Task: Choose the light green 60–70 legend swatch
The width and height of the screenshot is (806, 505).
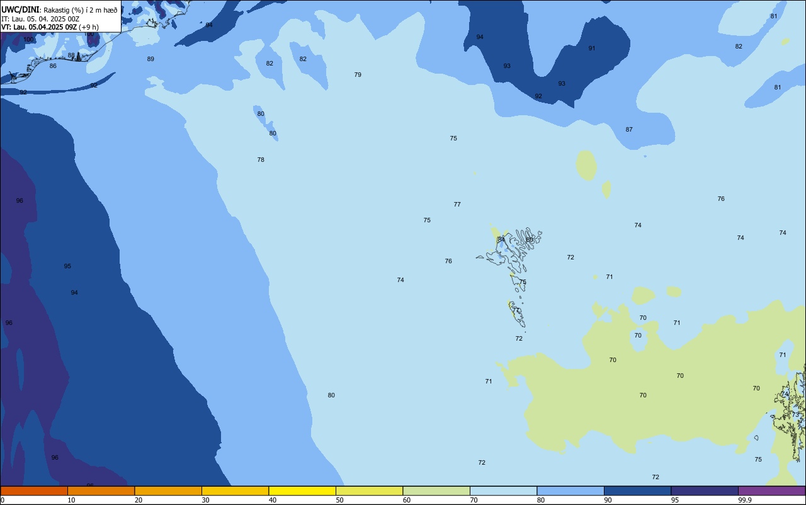Action: pyautogui.click(x=436, y=491)
